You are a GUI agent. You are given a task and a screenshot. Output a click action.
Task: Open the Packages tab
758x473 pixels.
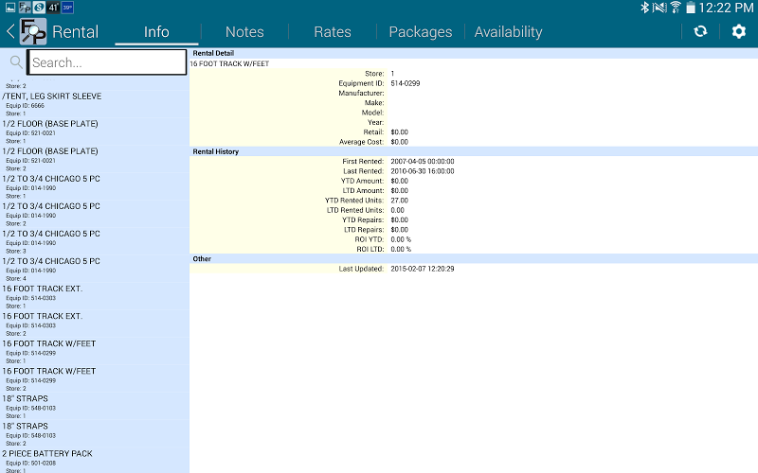[x=421, y=32]
